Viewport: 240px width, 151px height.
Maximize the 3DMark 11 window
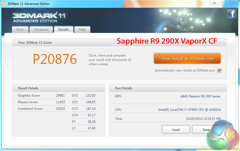pyautogui.click(x=222, y=3)
